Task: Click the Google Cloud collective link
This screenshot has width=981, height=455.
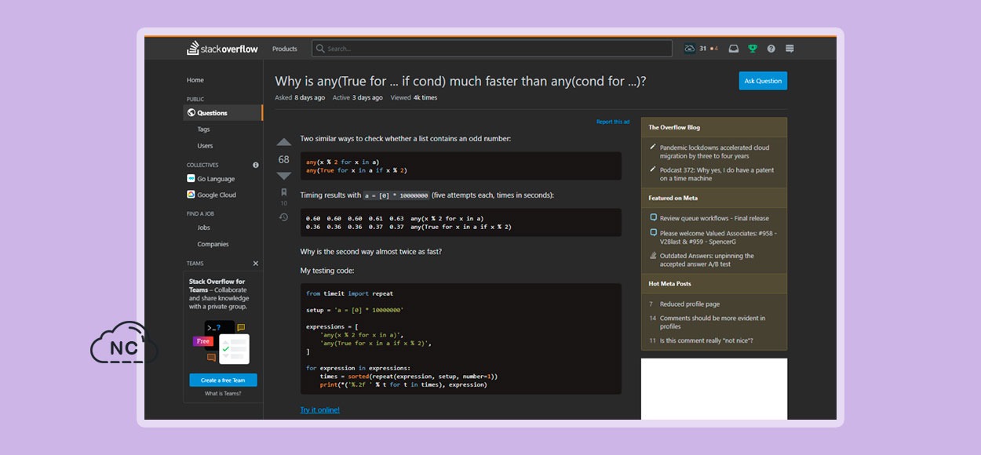Action: tap(217, 195)
